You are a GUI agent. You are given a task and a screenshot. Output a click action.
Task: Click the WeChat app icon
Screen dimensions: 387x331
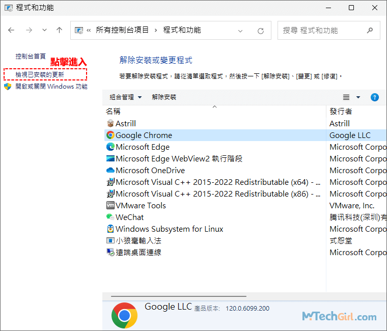(x=110, y=217)
